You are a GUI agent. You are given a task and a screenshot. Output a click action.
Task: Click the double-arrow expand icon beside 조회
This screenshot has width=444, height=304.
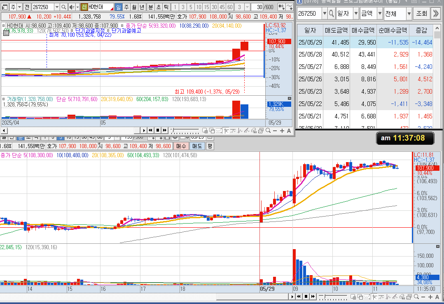[x=436, y=13]
